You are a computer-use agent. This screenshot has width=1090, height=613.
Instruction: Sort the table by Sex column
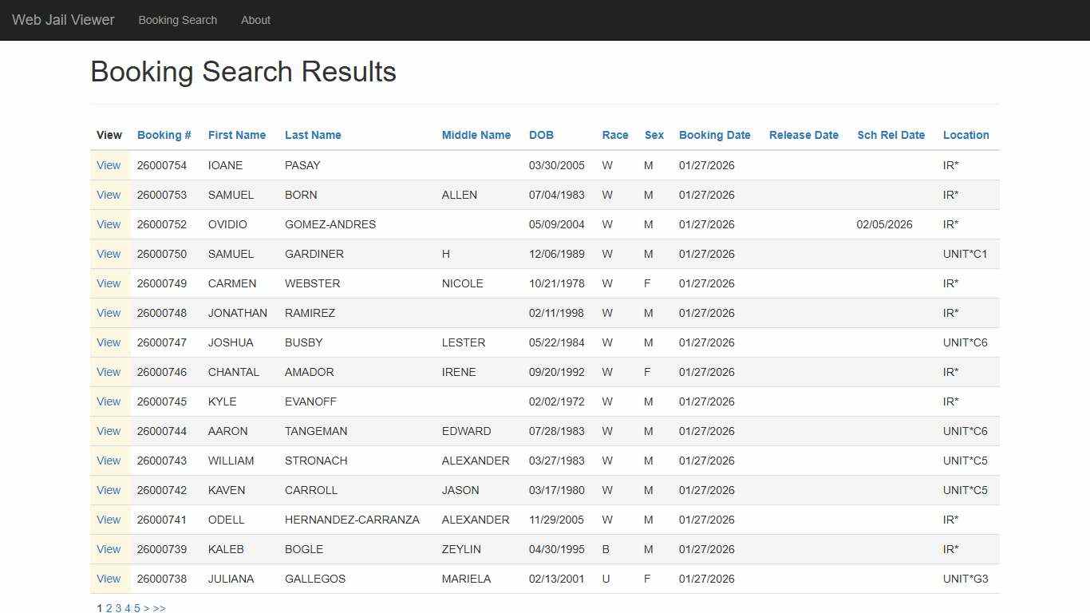[654, 135]
